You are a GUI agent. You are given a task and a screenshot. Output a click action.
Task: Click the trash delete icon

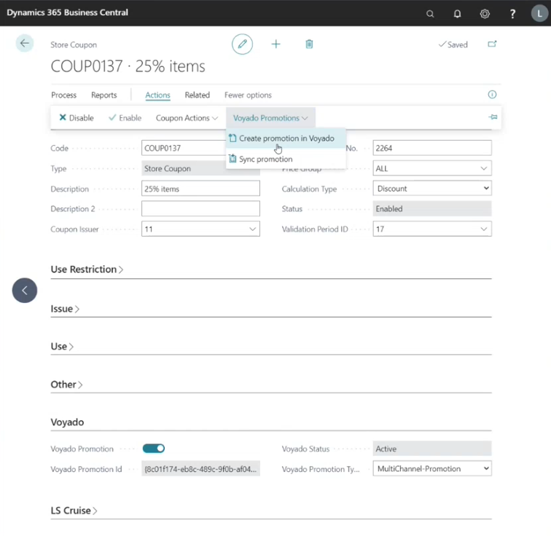309,44
